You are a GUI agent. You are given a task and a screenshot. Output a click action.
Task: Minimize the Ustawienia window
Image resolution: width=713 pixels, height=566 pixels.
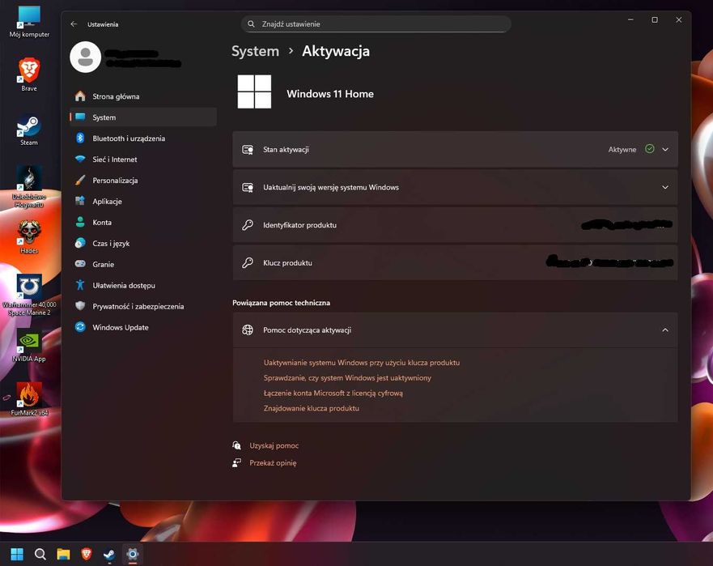630,20
